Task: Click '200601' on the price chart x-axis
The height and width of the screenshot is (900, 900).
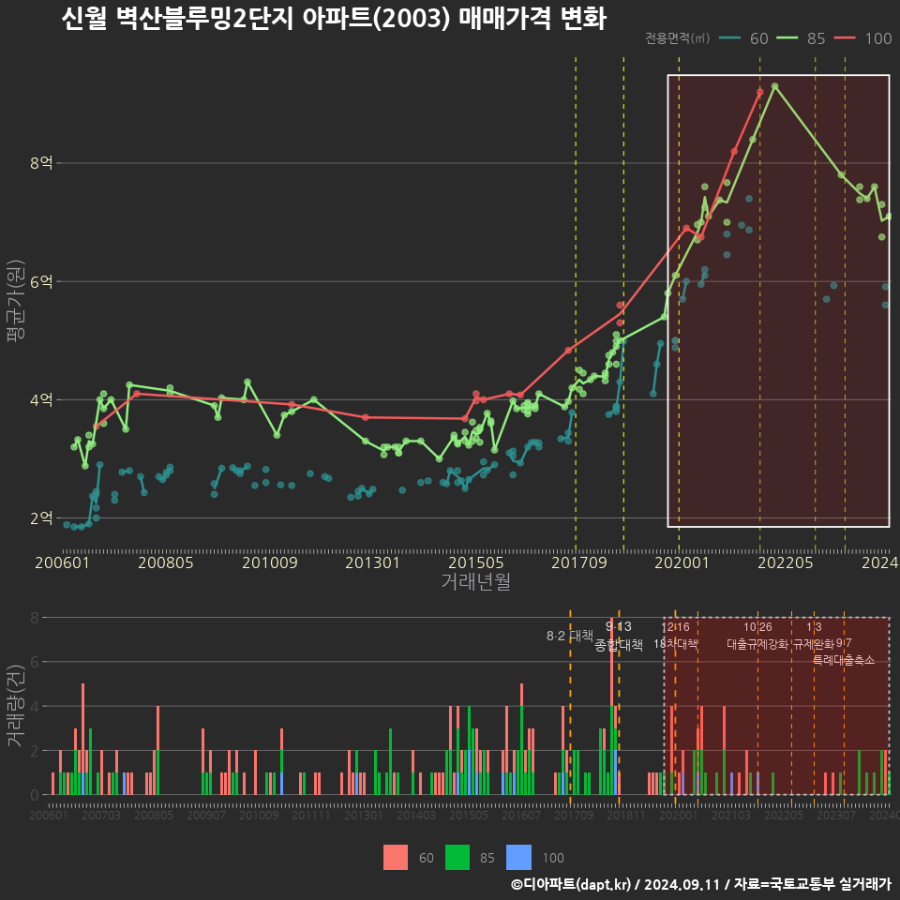Action: coord(63,562)
